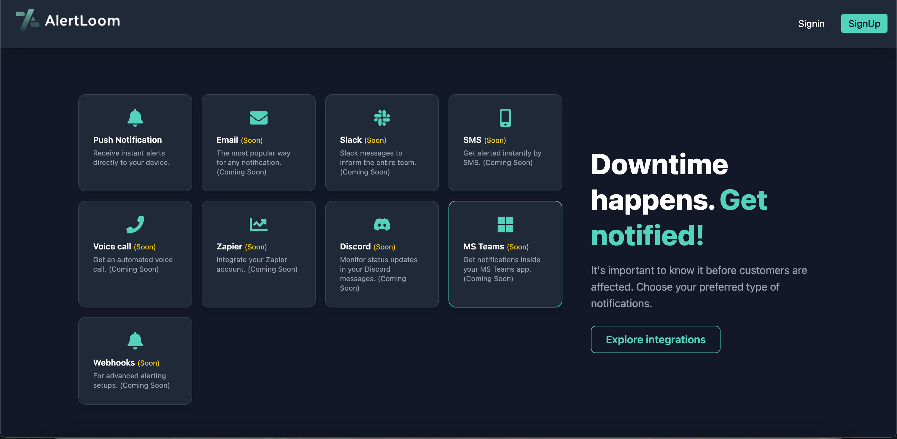The width and height of the screenshot is (897, 439).
Task: Click the MS Teams windows icon
Action: tap(505, 224)
